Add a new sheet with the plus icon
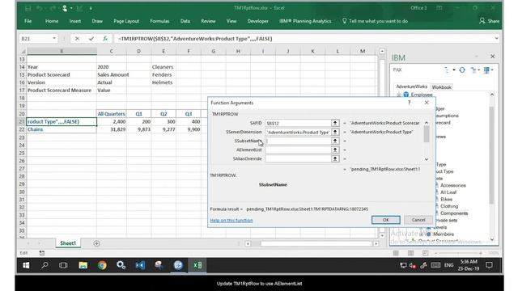518x291 pixels. 96,243
